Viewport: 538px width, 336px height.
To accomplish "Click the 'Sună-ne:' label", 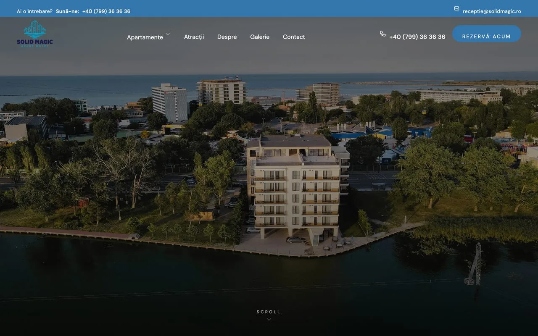I will point(67,11).
